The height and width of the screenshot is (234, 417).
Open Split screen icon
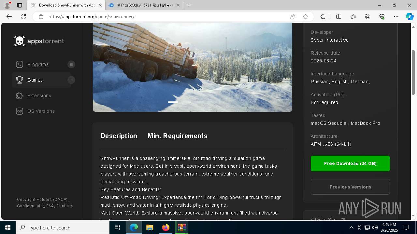click(x=338, y=17)
